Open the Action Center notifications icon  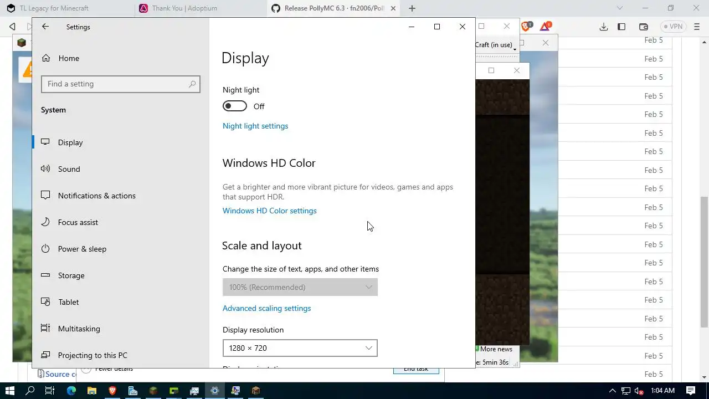pyautogui.click(x=691, y=391)
